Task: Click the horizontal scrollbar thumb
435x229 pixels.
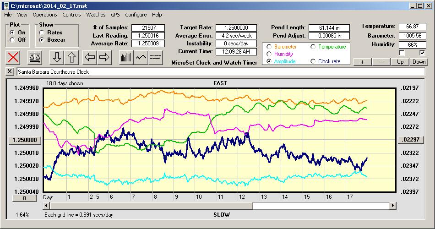Action: click(x=151, y=206)
